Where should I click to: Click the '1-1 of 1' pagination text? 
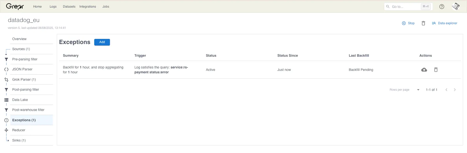pyautogui.click(x=431, y=90)
